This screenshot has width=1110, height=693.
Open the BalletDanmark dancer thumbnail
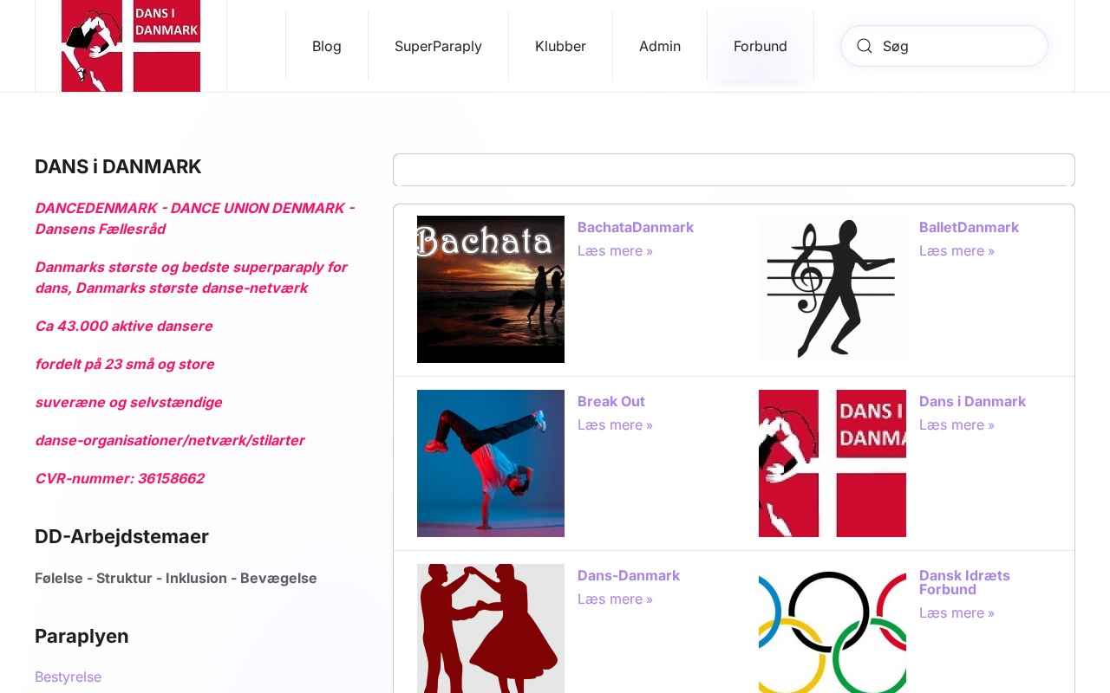click(x=832, y=289)
